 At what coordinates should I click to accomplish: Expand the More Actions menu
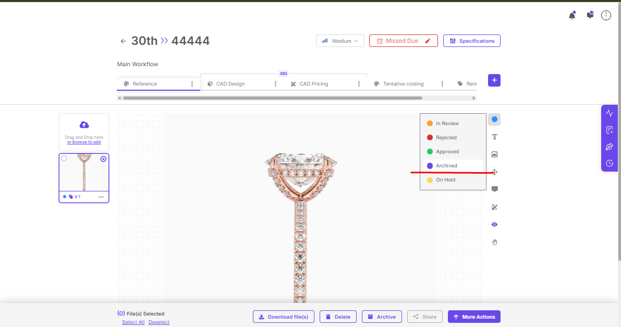click(x=474, y=317)
